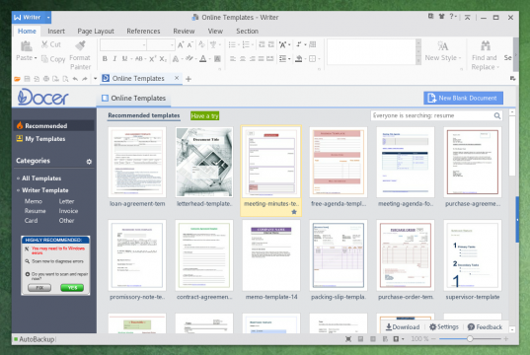Click the center align icon

click(x=243, y=59)
